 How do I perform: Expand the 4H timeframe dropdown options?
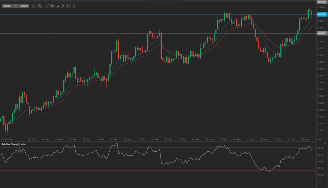(47, 6)
